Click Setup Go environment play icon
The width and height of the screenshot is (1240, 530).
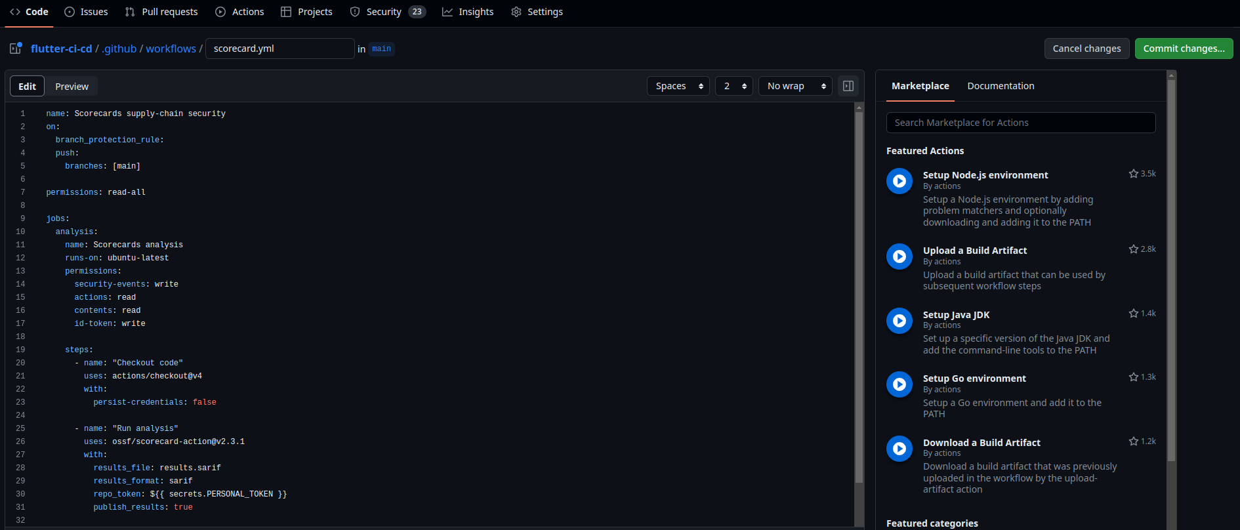click(899, 384)
